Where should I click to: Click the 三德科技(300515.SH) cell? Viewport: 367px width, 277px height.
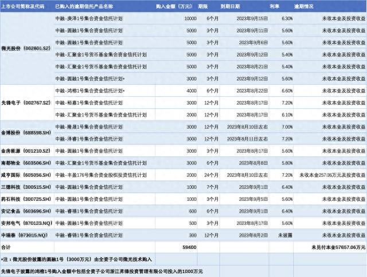click(x=26, y=187)
